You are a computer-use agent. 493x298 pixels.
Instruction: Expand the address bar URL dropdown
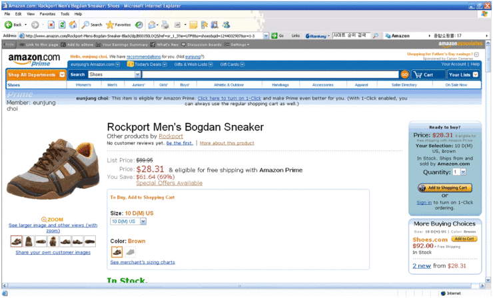266,36
